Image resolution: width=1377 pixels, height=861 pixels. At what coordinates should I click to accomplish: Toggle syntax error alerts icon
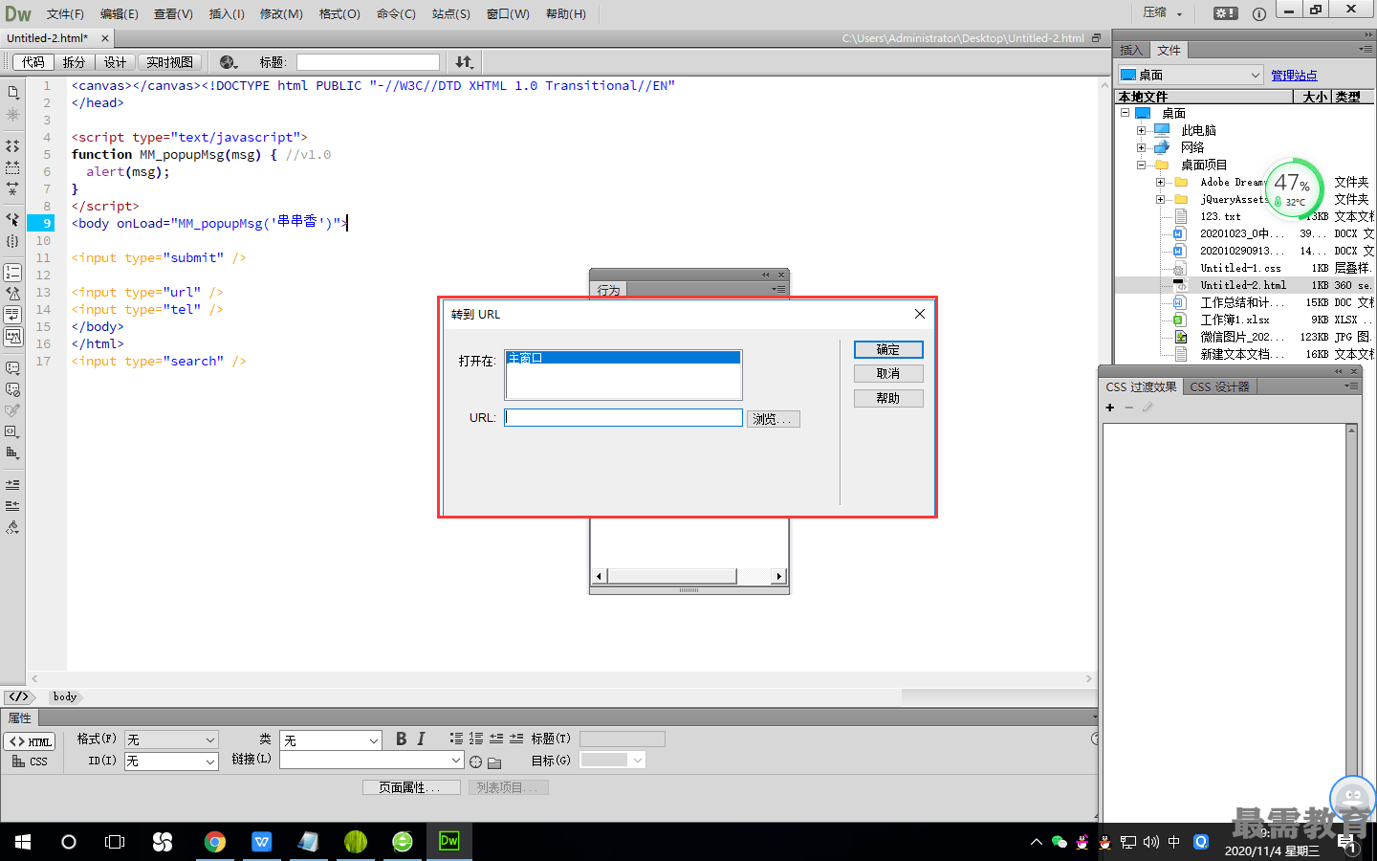[x=12, y=337]
